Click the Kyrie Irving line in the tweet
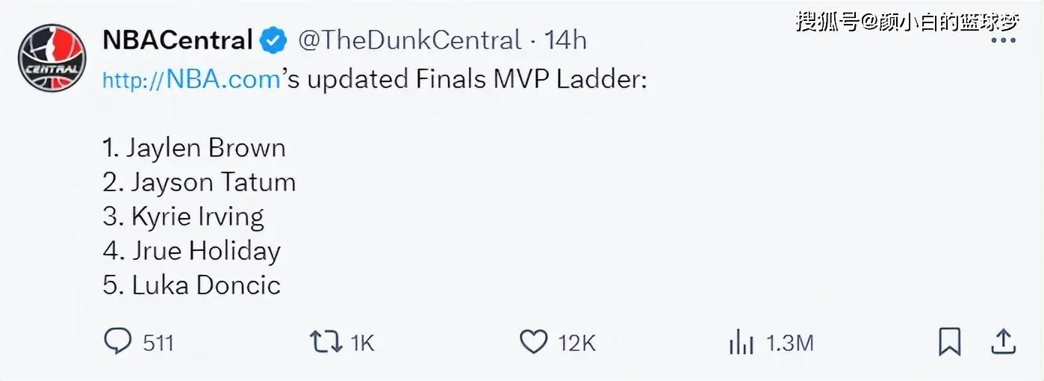 [184, 217]
